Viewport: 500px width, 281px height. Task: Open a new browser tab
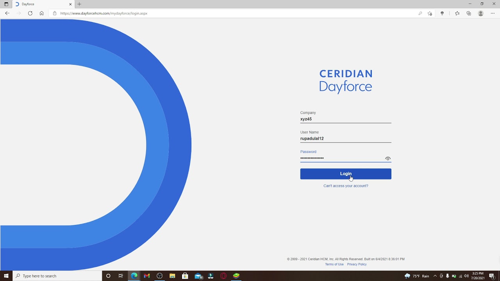[x=79, y=4]
